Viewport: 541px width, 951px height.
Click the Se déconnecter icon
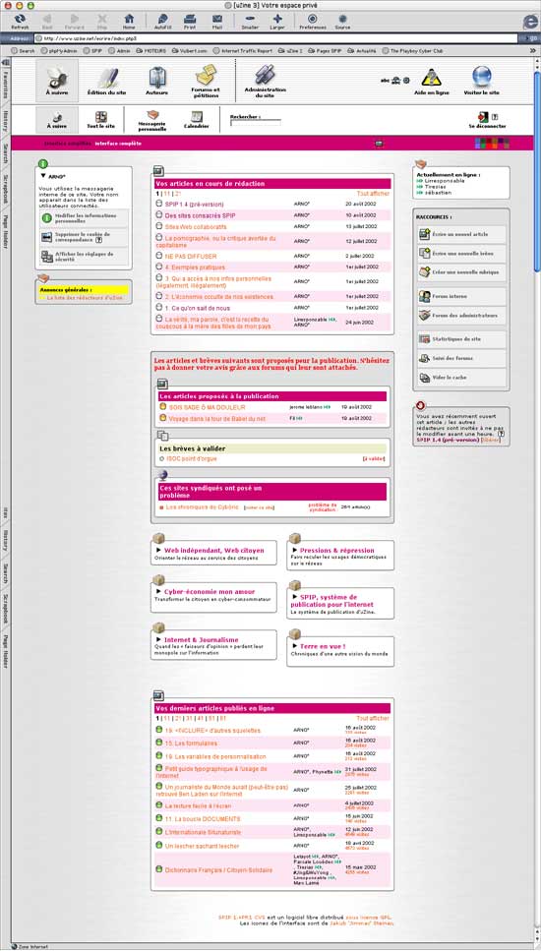(487, 120)
